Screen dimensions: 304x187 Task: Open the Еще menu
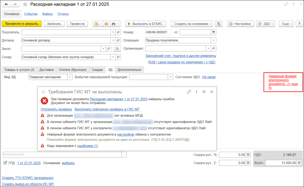pyautogui.click(x=286, y=24)
